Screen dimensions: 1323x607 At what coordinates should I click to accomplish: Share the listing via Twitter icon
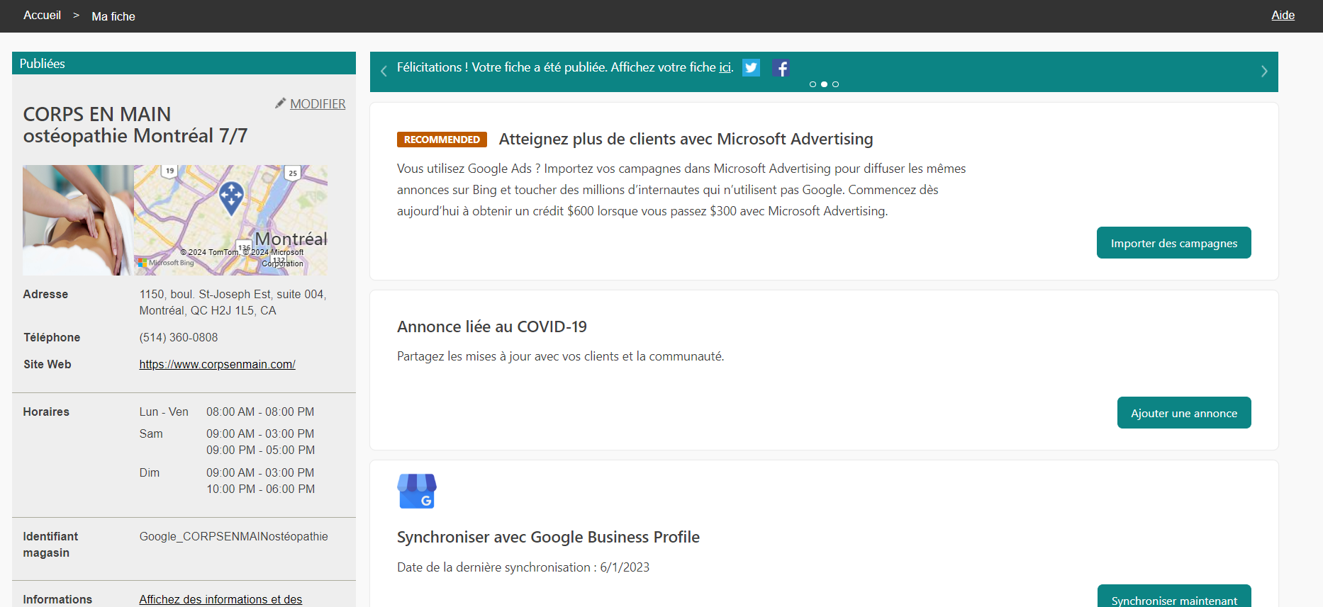pyautogui.click(x=751, y=68)
